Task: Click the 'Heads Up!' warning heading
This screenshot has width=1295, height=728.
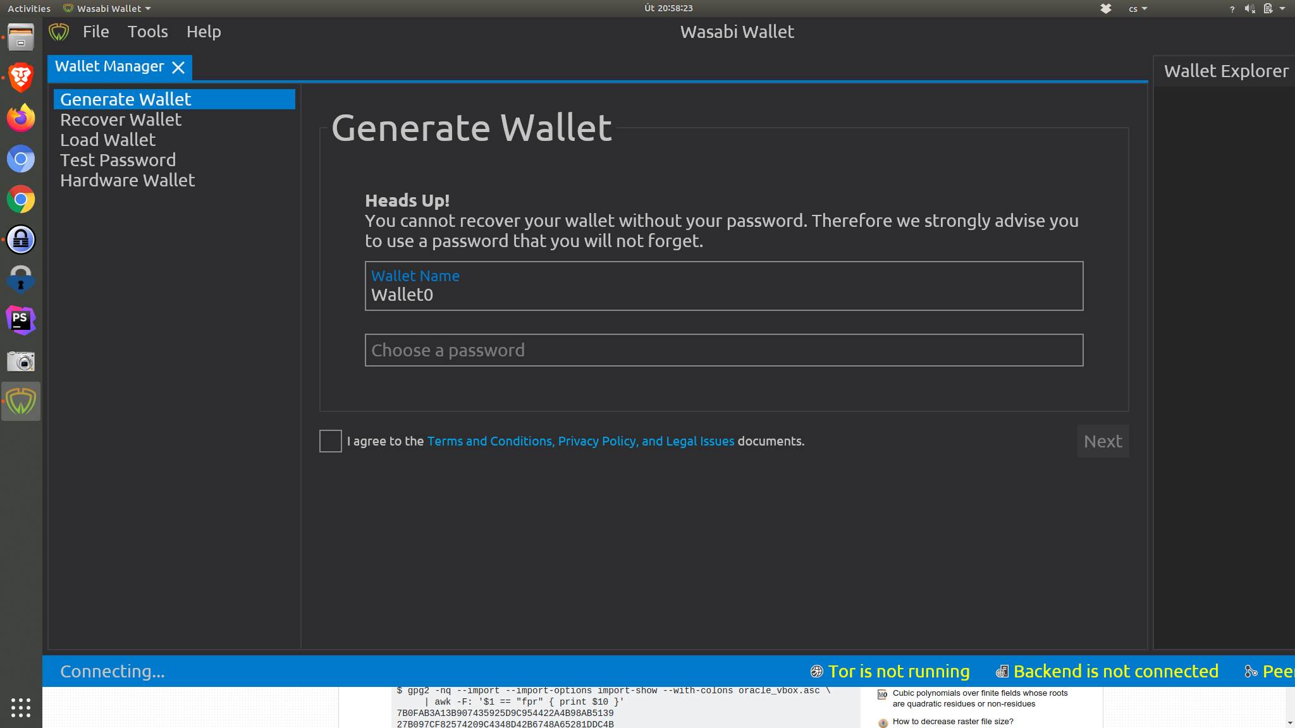Action: [407, 200]
